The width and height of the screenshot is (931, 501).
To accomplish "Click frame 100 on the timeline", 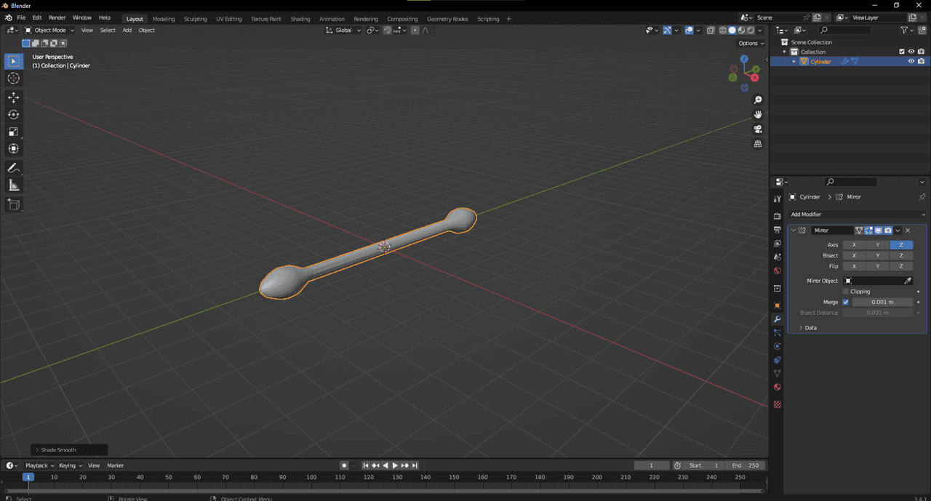I will [x=311, y=477].
